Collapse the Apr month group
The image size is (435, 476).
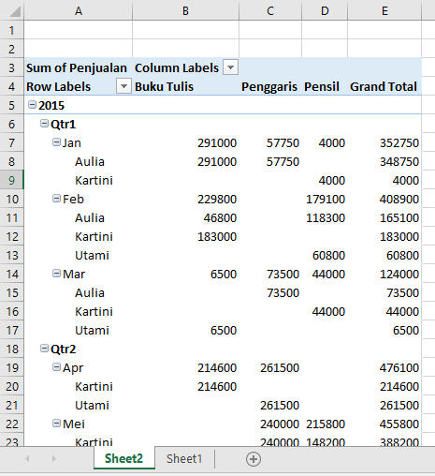(56, 367)
